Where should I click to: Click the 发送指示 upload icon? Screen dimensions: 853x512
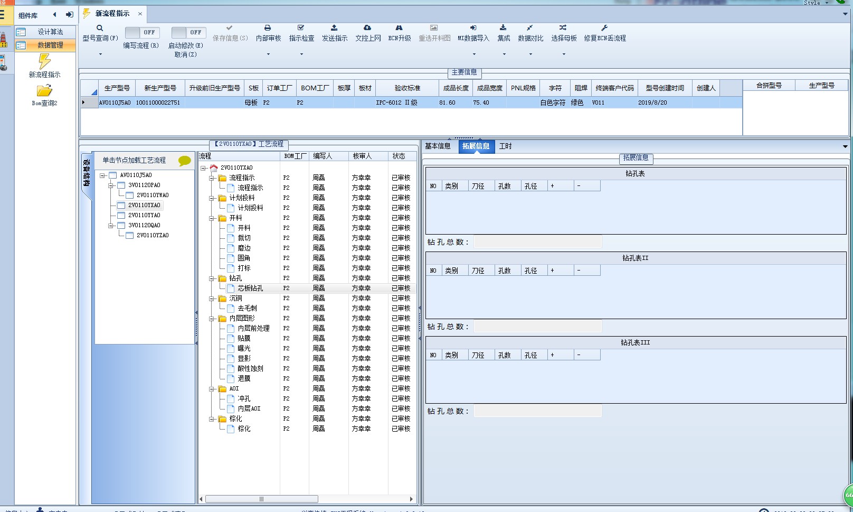click(334, 27)
